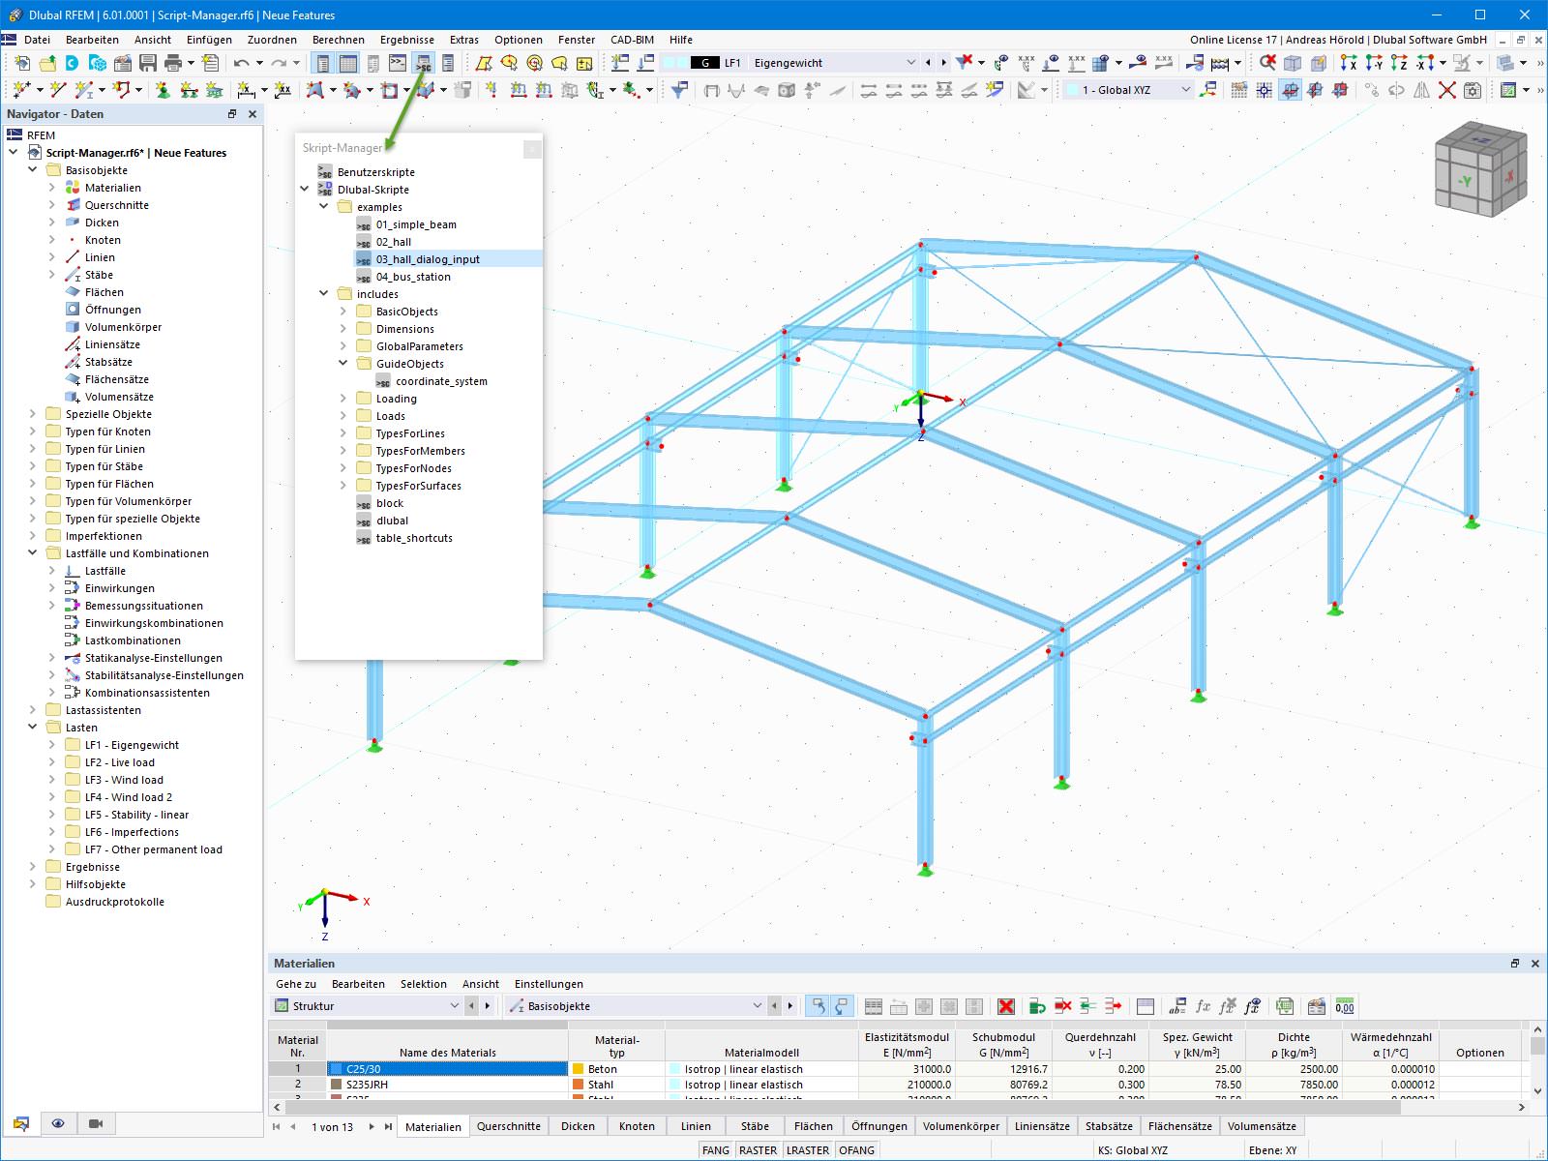
Task: Select the 04_bus_station script
Action: click(x=413, y=277)
